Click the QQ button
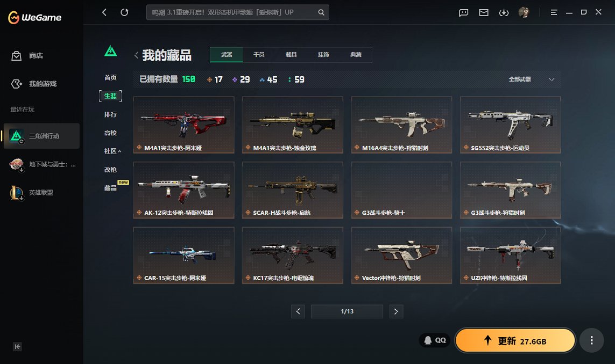This screenshot has width=615, height=364. 435,340
